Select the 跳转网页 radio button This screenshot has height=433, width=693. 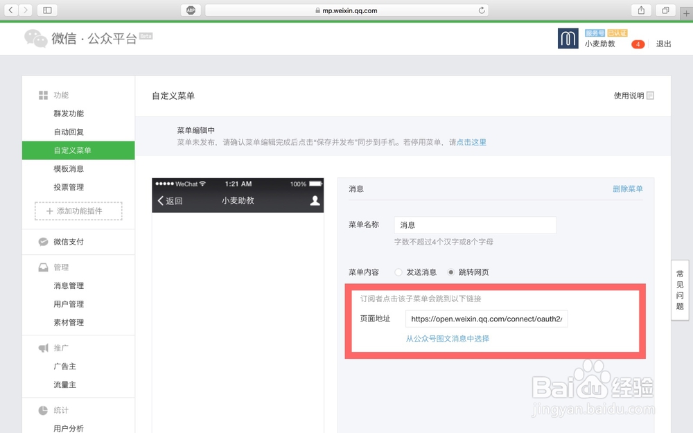pyautogui.click(x=450, y=272)
